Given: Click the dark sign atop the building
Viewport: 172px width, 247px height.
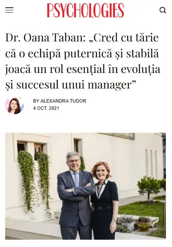Looking at the screenshot, I should 120,136.
